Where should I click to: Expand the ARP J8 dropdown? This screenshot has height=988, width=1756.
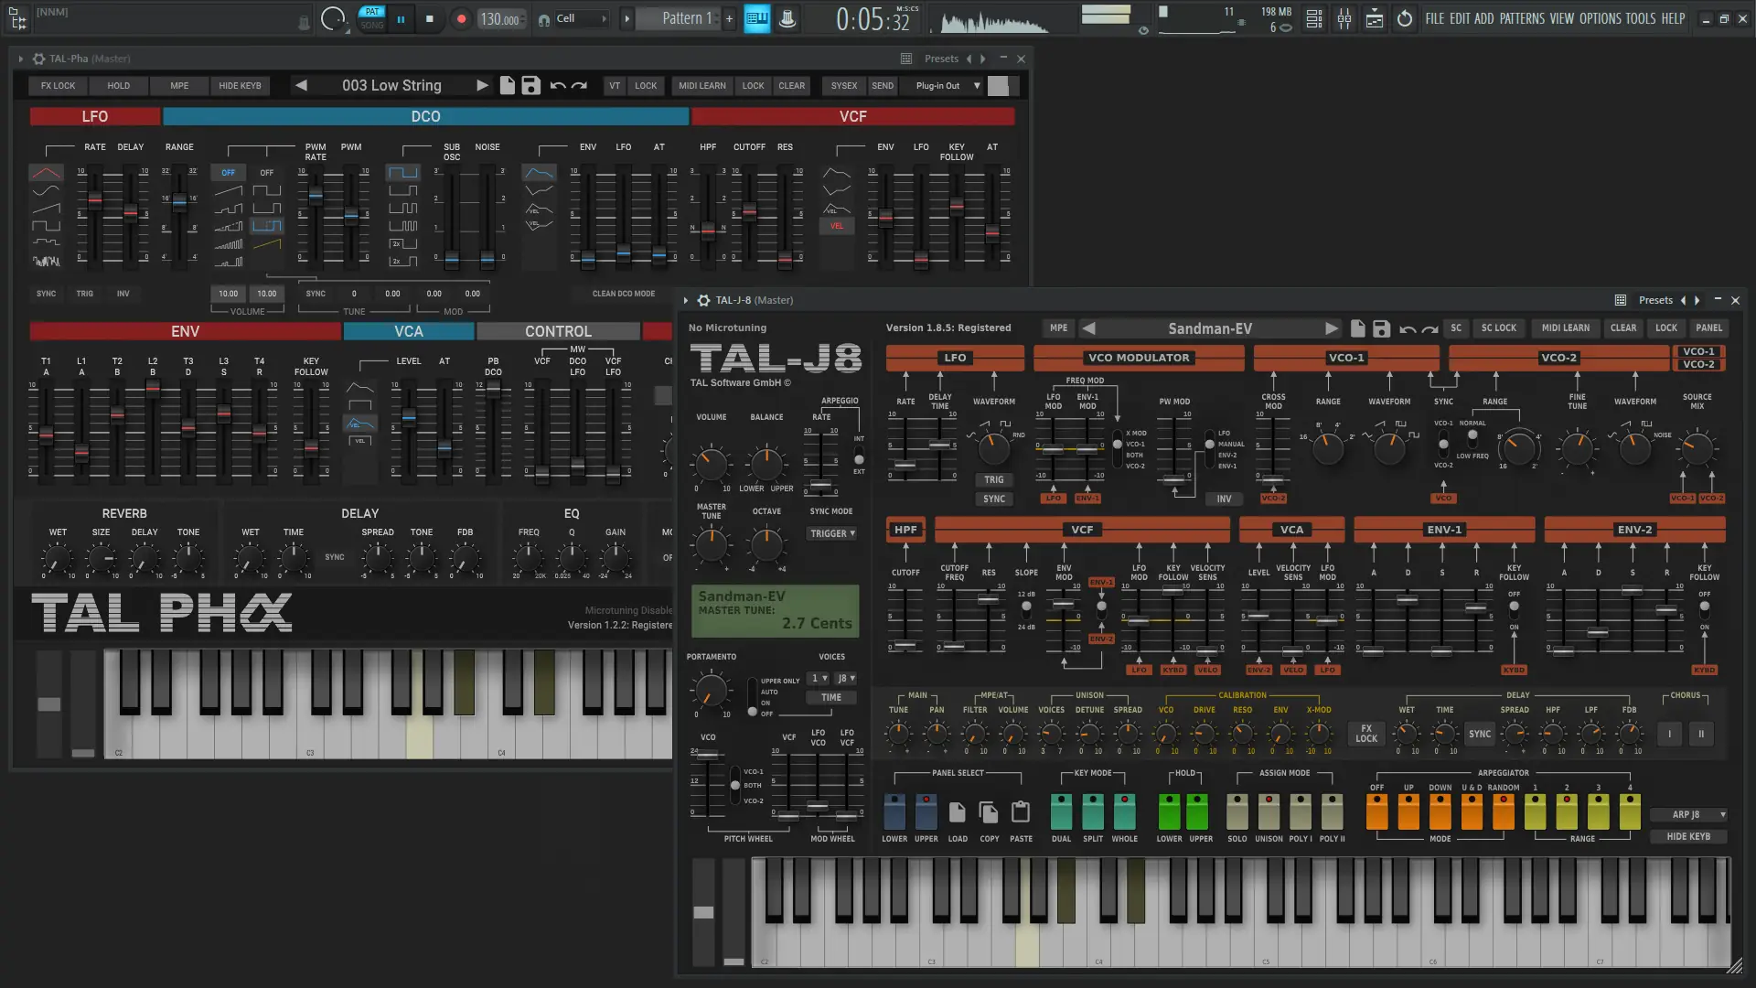pos(1690,814)
